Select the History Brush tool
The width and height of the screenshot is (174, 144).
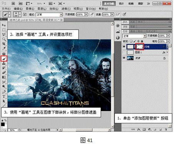click(x=4, y=68)
